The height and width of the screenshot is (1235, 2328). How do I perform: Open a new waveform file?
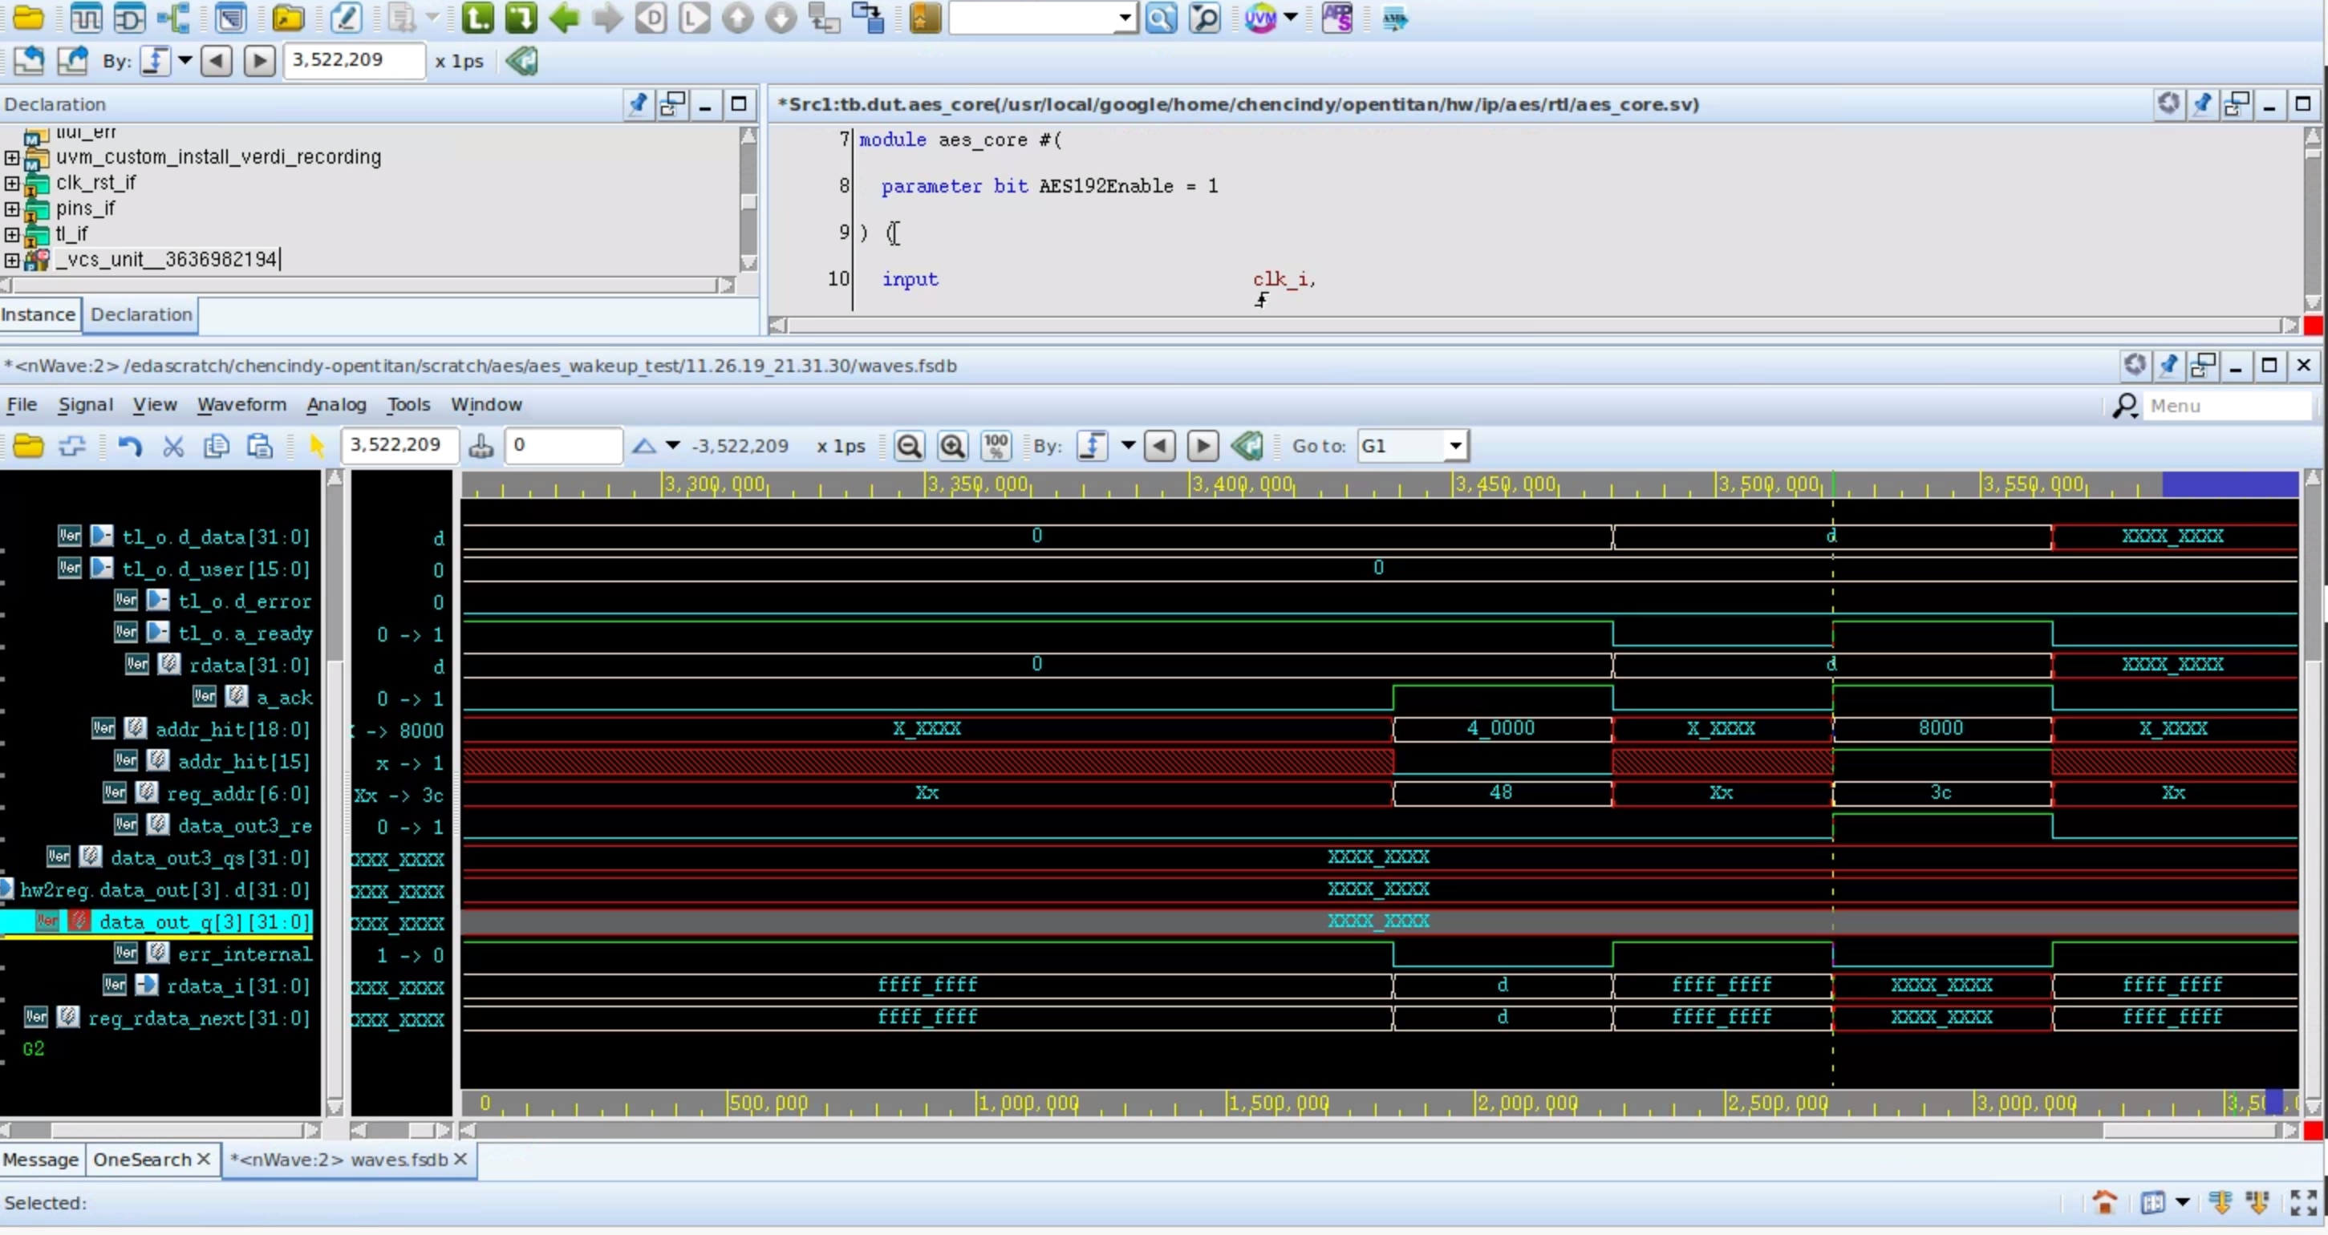[28, 445]
